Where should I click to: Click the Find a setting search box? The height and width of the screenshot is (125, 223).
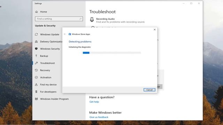click(x=59, y=19)
